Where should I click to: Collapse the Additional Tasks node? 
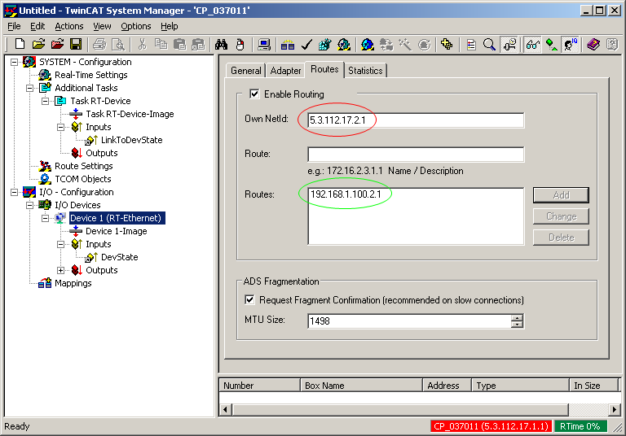(30, 88)
